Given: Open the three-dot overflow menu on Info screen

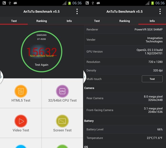Looking at the screenshot, I should 160,12.
